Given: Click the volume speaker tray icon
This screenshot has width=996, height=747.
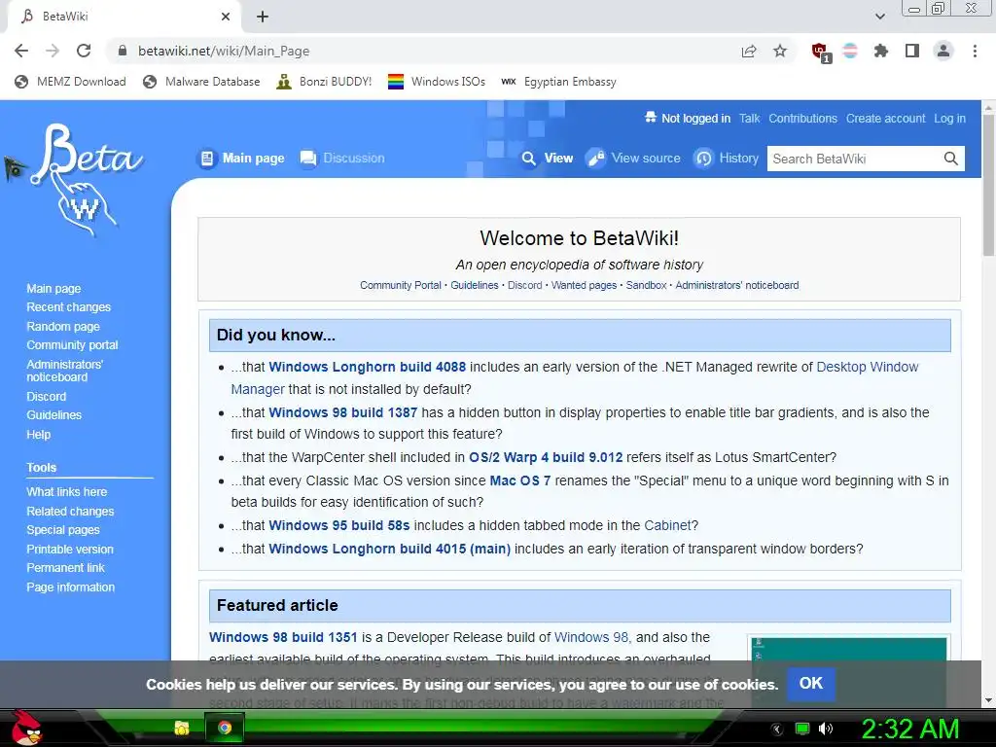Looking at the screenshot, I should click(x=826, y=729).
